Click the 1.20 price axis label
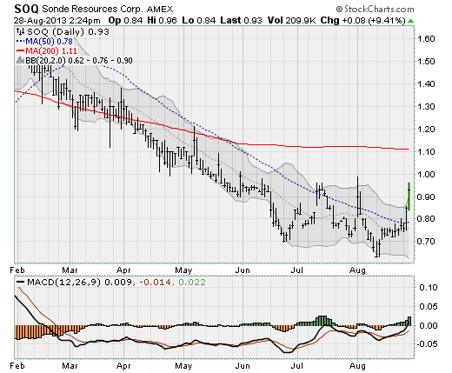This screenshot has width=452, height=373. [426, 129]
